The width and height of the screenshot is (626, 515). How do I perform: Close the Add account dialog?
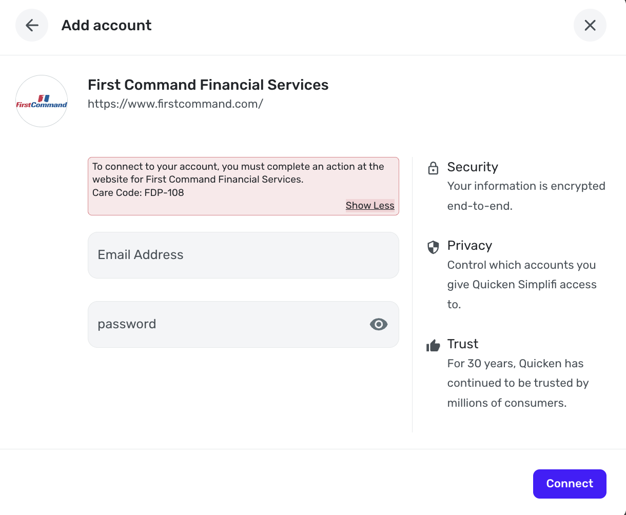590,25
